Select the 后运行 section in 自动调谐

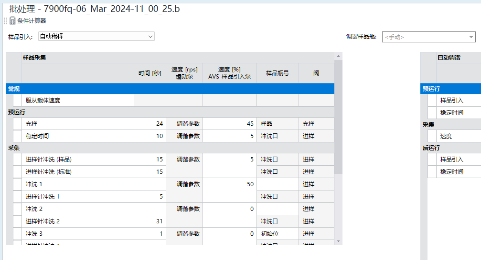pos(450,148)
